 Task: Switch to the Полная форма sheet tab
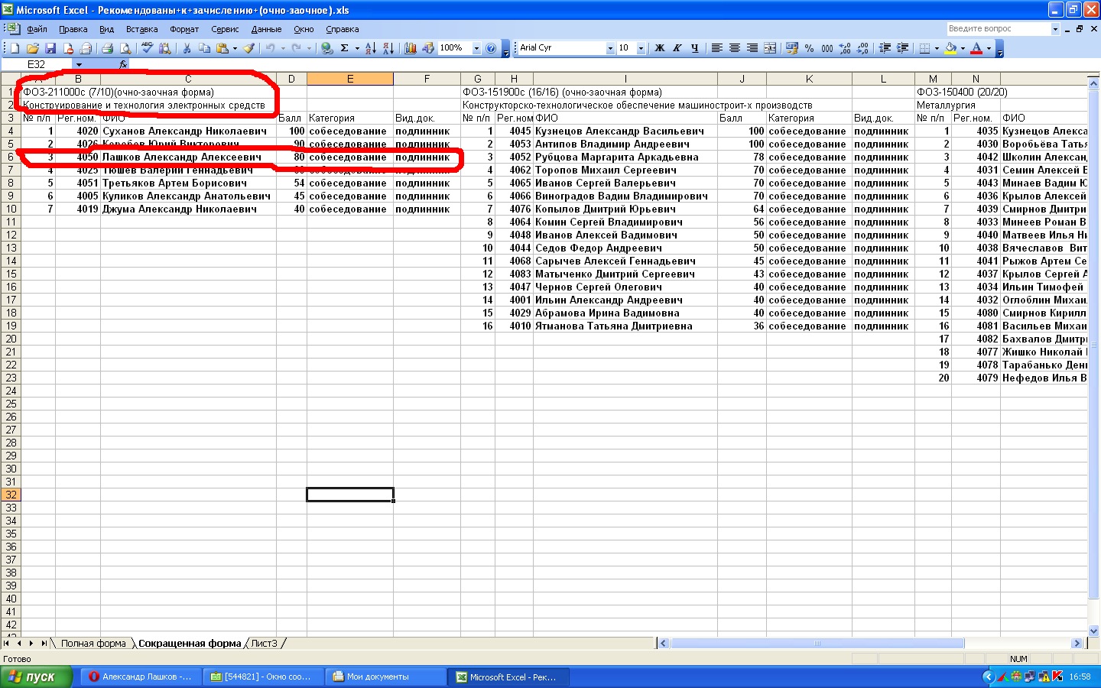pyautogui.click(x=93, y=644)
